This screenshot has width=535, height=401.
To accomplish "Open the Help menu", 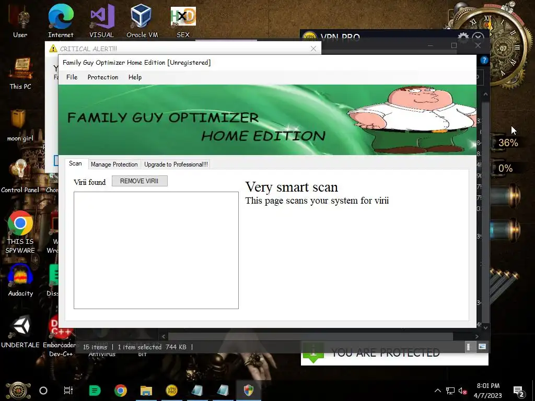I will click(x=135, y=77).
